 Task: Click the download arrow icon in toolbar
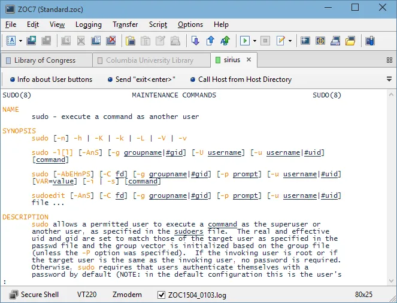(x=195, y=41)
